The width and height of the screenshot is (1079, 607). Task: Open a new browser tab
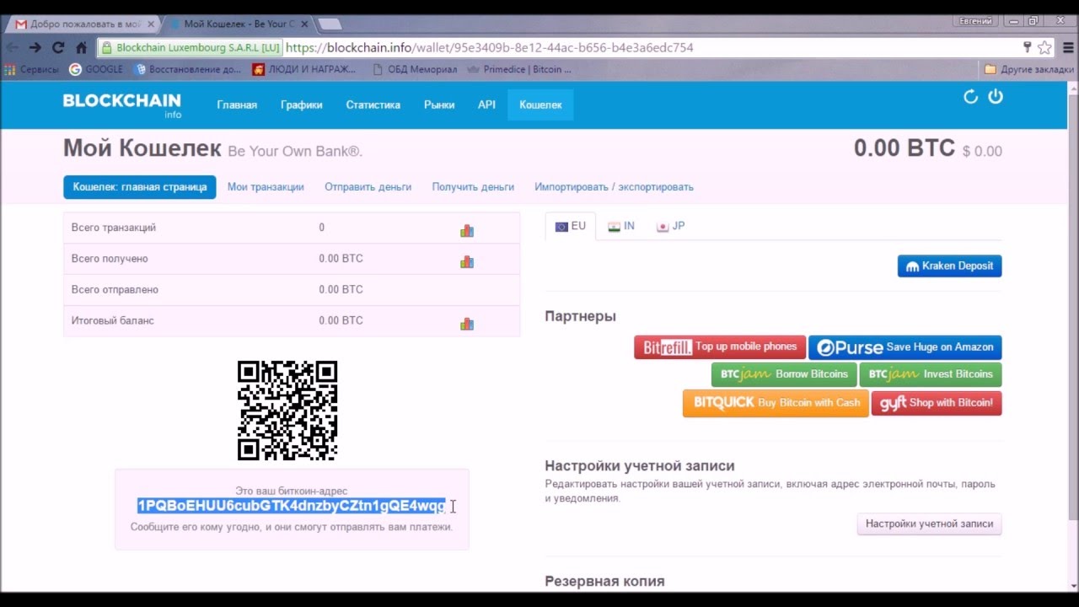click(x=330, y=24)
